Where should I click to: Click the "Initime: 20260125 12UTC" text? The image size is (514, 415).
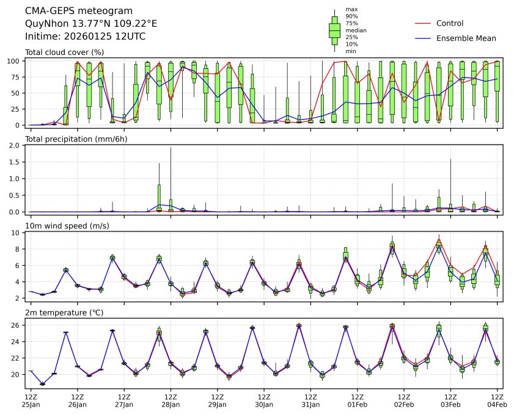pos(85,36)
